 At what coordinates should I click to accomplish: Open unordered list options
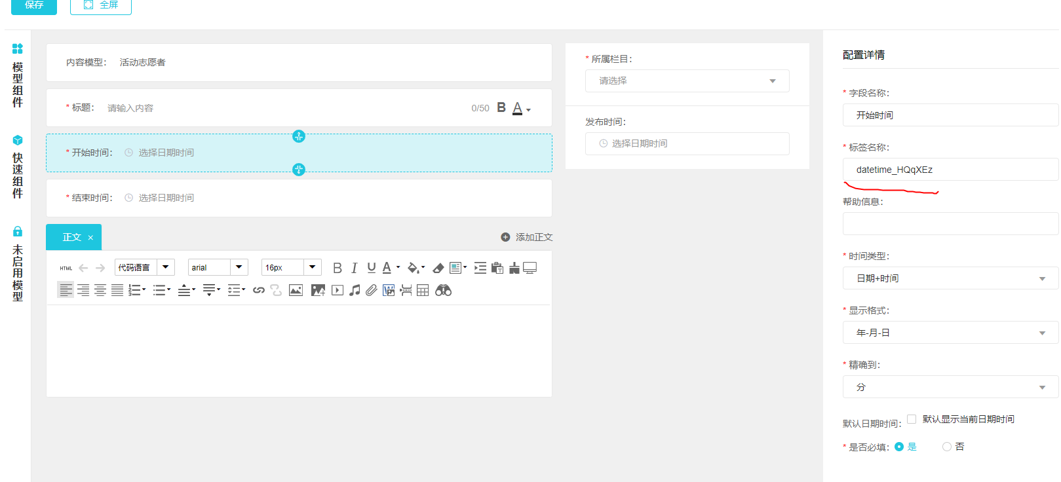pos(162,290)
